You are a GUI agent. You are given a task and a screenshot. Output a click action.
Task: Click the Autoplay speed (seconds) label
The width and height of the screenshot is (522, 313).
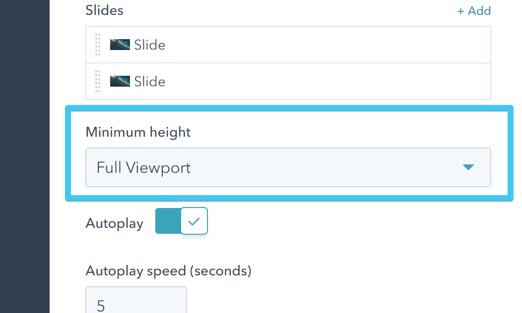coord(168,271)
